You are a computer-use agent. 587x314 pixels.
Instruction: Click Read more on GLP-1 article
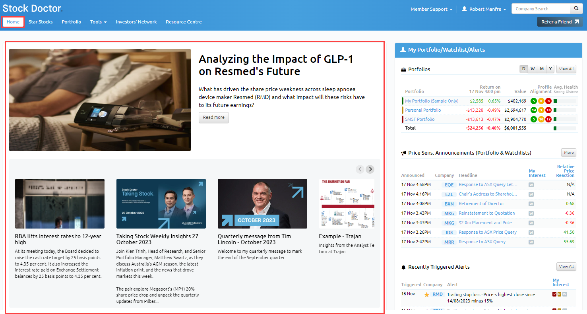214,118
